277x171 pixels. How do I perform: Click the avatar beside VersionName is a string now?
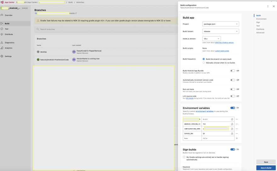[74, 60]
